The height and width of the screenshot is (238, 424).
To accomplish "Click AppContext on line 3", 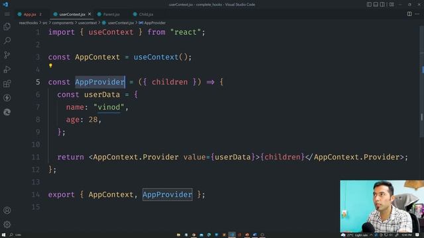I will pyautogui.click(x=97, y=58).
